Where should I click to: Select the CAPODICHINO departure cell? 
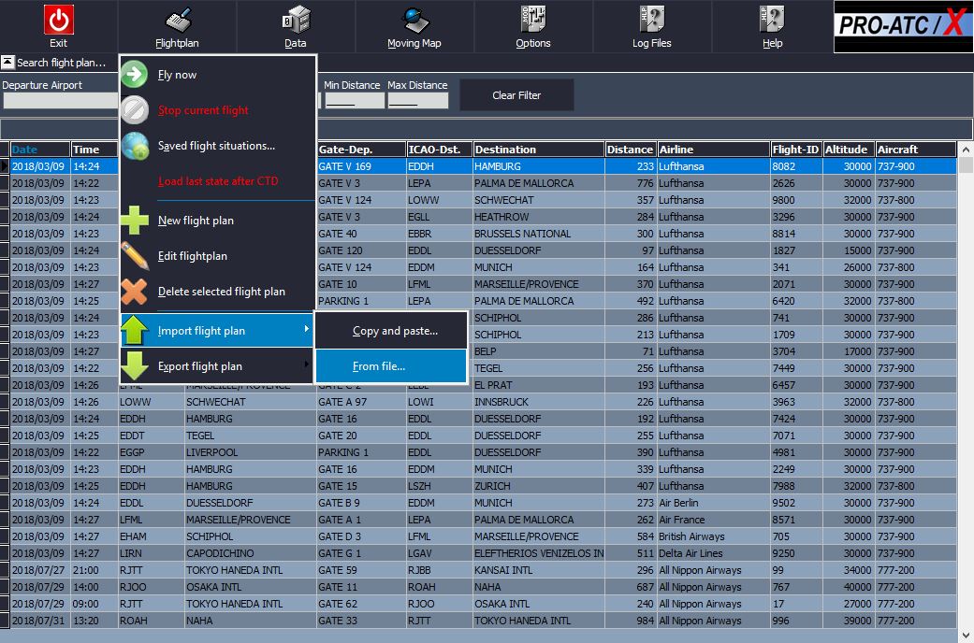point(251,553)
